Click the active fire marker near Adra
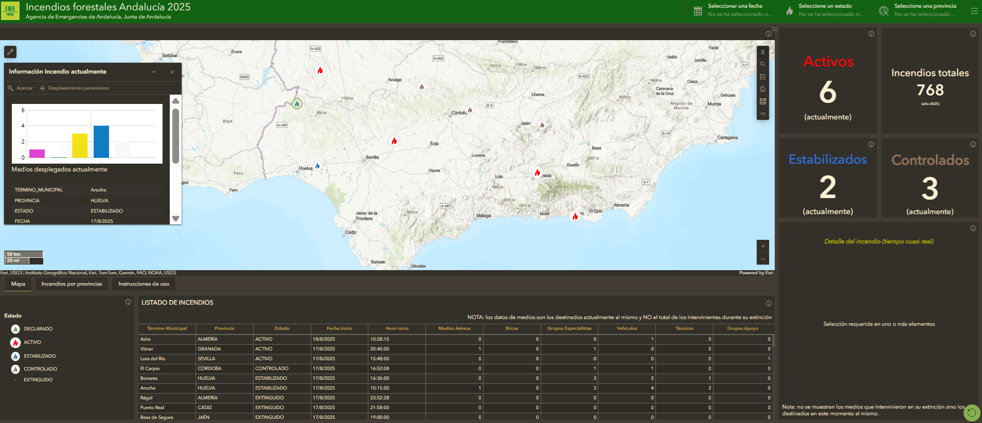 pos(575,217)
